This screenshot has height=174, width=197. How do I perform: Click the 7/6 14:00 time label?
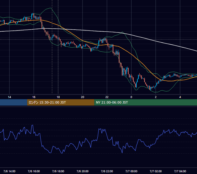pyautogui.click(x=10, y=171)
